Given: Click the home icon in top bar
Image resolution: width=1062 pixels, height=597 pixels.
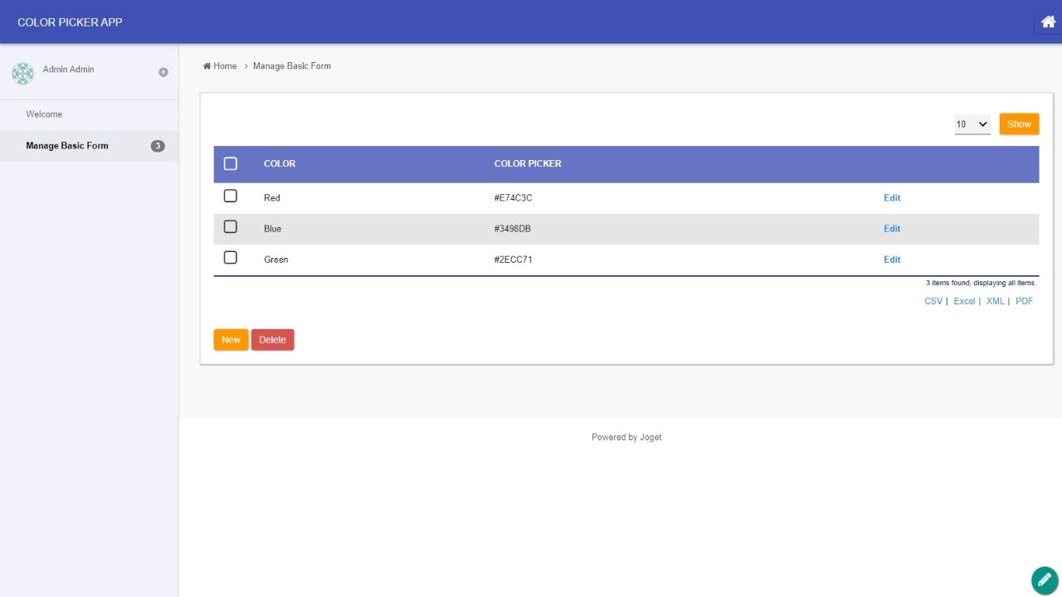Looking at the screenshot, I should coord(1048,22).
